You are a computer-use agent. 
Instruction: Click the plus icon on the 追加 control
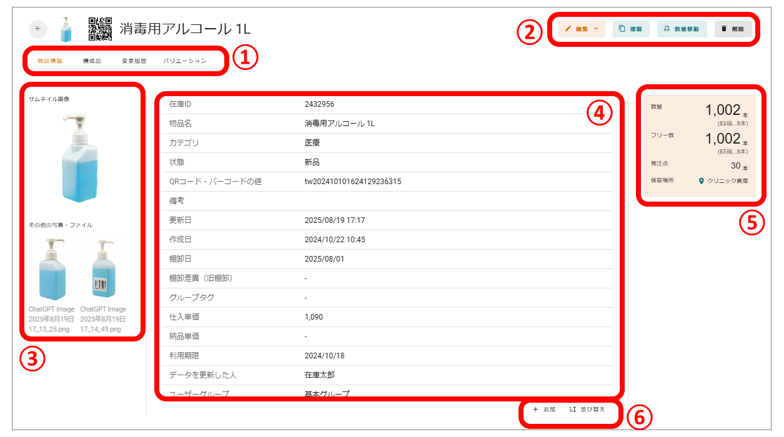[x=536, y=410]
